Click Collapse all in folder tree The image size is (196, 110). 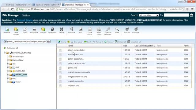click(11, 48)
